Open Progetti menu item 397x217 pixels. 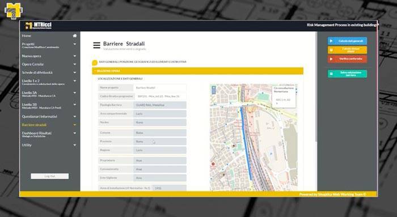pyautogui.click(x=28, y=44)
